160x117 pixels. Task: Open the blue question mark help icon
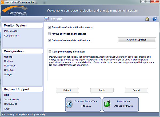pos(155,19)
